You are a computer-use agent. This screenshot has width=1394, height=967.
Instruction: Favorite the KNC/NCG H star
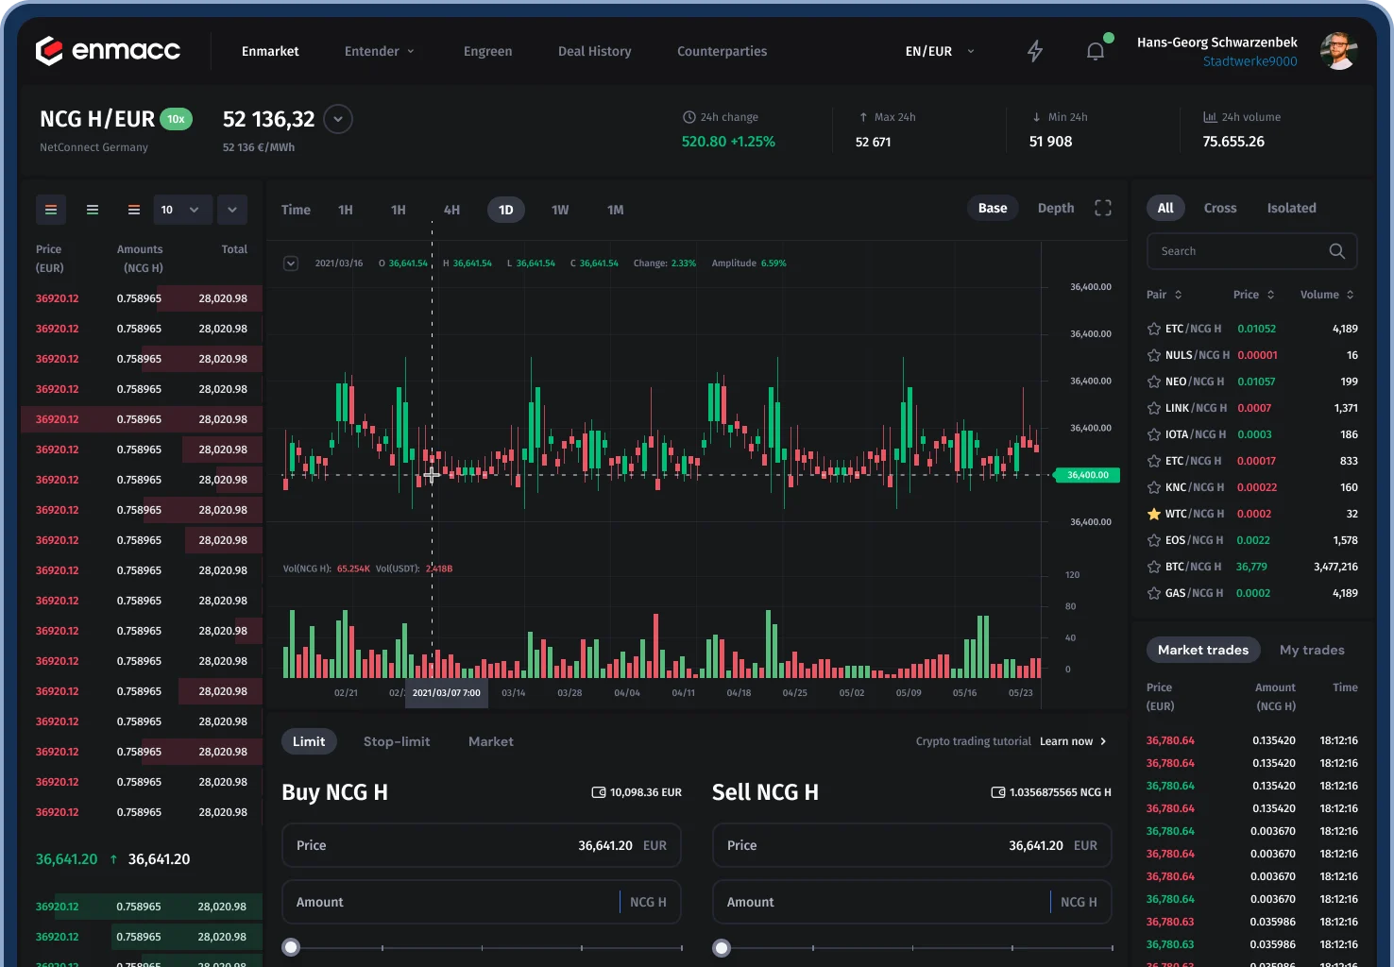tap(1154, 487)
